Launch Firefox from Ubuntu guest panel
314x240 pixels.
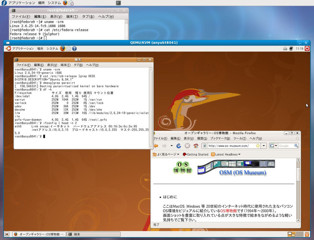pyautogui.click(x=63, y=49)
